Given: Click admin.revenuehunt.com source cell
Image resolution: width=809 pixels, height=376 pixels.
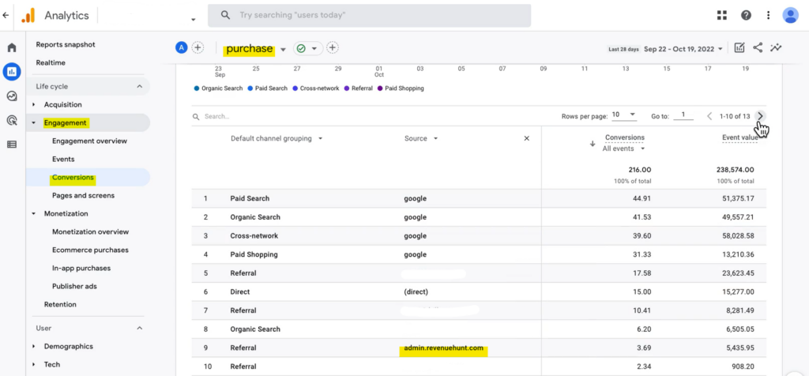Looking at the screenshot, I should pos(444,348).
